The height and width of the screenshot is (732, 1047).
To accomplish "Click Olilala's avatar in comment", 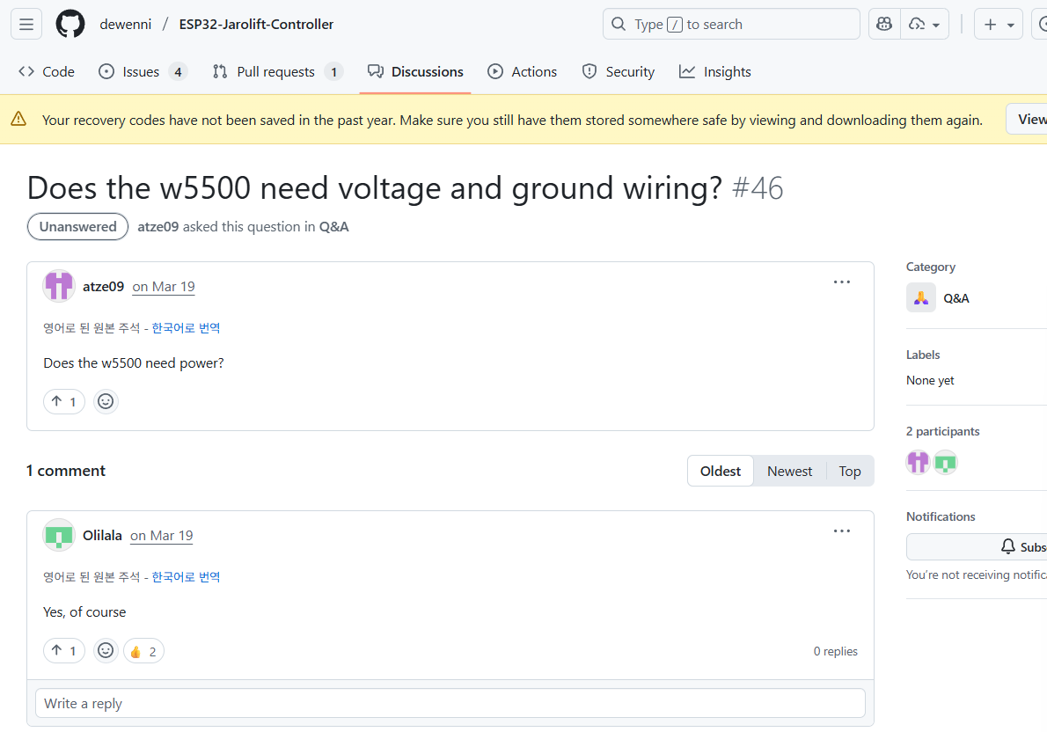I will [x=59, y=535].
